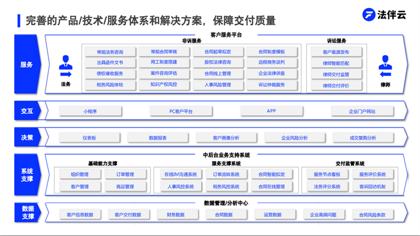Open the 小程序 box
This screenshot has height=236, width=420.
90,111
